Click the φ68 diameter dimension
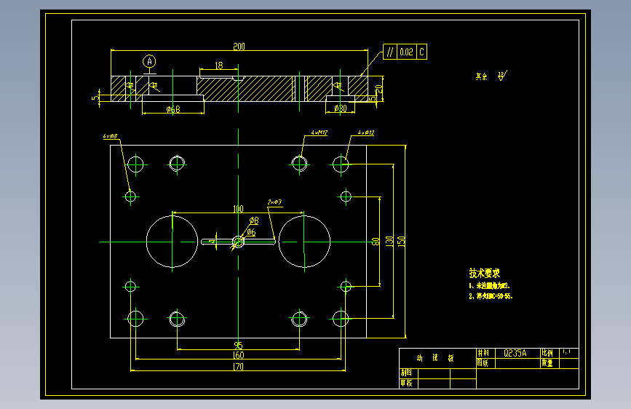The height and width of the screenshot is (409, 631). (x=173, y=109)
